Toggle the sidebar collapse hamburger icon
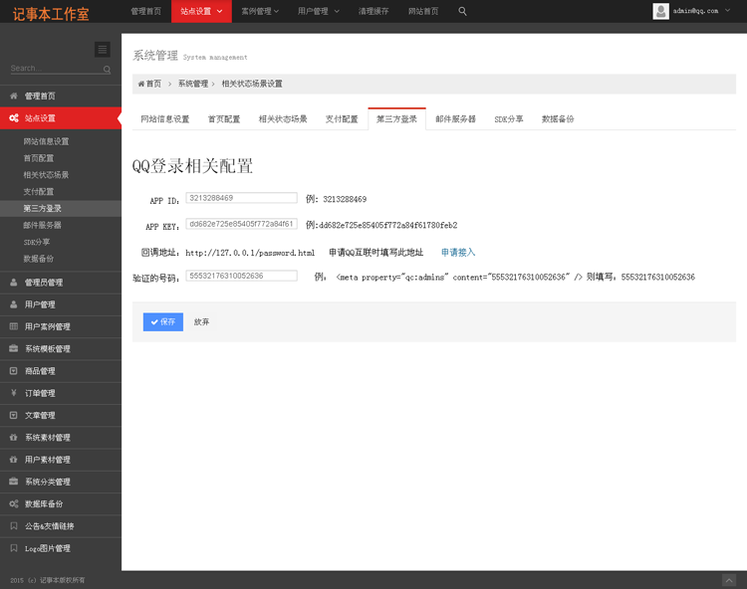 pyautogui.click(x=103, y=50)
